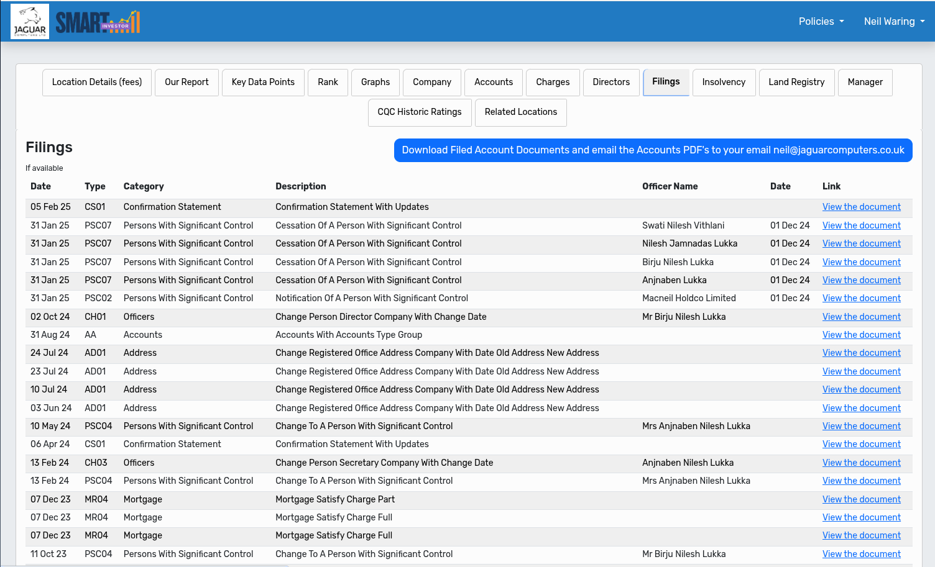Screen dimensions: 935x567
Task: Click the Smart Investor logo
Action: click(x=98, y=22)
